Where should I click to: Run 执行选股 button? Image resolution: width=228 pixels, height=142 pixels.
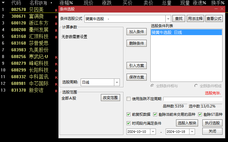tap(212, 123)
